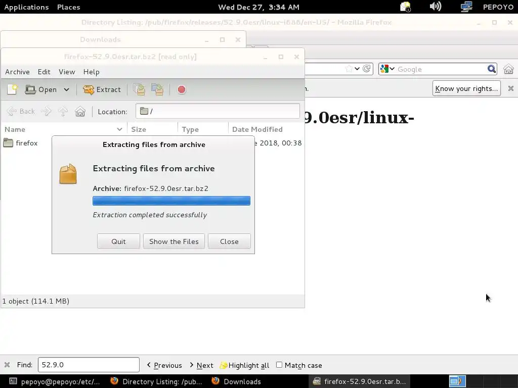This screenshot has width=518, height=388.
Task: Find the Next match
Action: pyautogui.click(x=201, y=365)
